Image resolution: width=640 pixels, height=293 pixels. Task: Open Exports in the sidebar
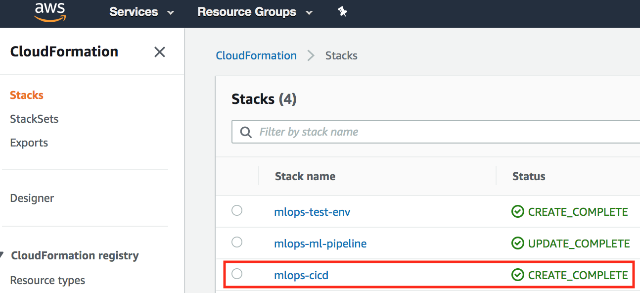(x=29, y=143)
